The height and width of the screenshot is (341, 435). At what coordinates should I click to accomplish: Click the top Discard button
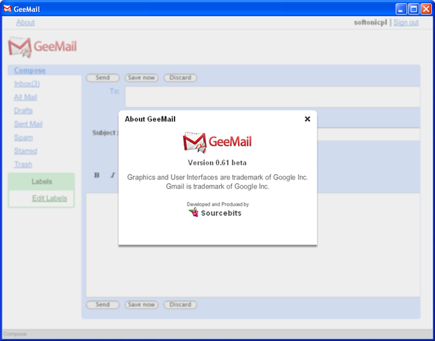(x=180, y=77)
